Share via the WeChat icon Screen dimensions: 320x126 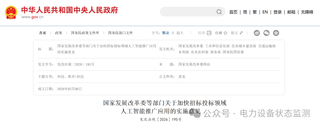266,33
